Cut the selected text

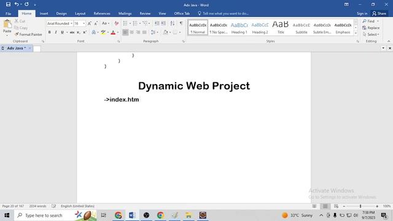(20, 21)
